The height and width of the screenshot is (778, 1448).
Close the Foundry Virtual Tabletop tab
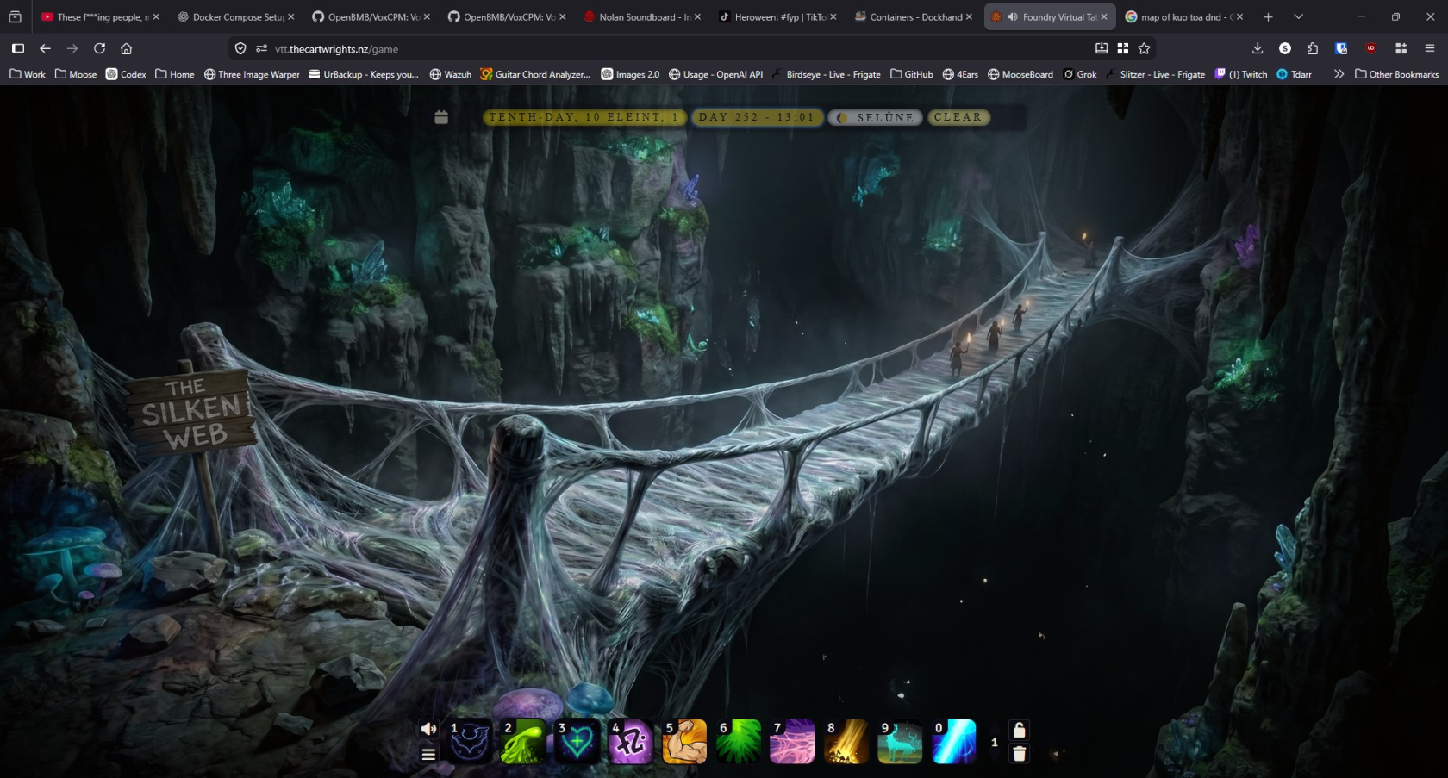tap(1104, 16)
